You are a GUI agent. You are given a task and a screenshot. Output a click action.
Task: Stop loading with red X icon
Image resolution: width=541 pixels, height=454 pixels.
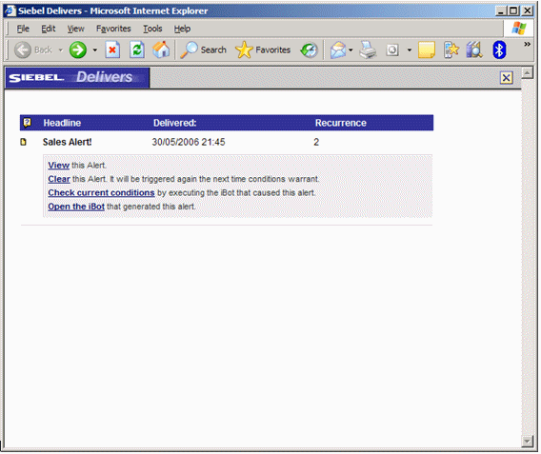112,50
